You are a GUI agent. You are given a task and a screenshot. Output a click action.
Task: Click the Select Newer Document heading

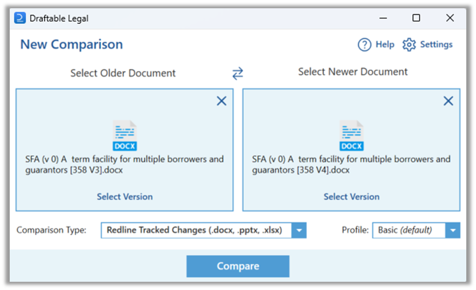pos(353,72)
